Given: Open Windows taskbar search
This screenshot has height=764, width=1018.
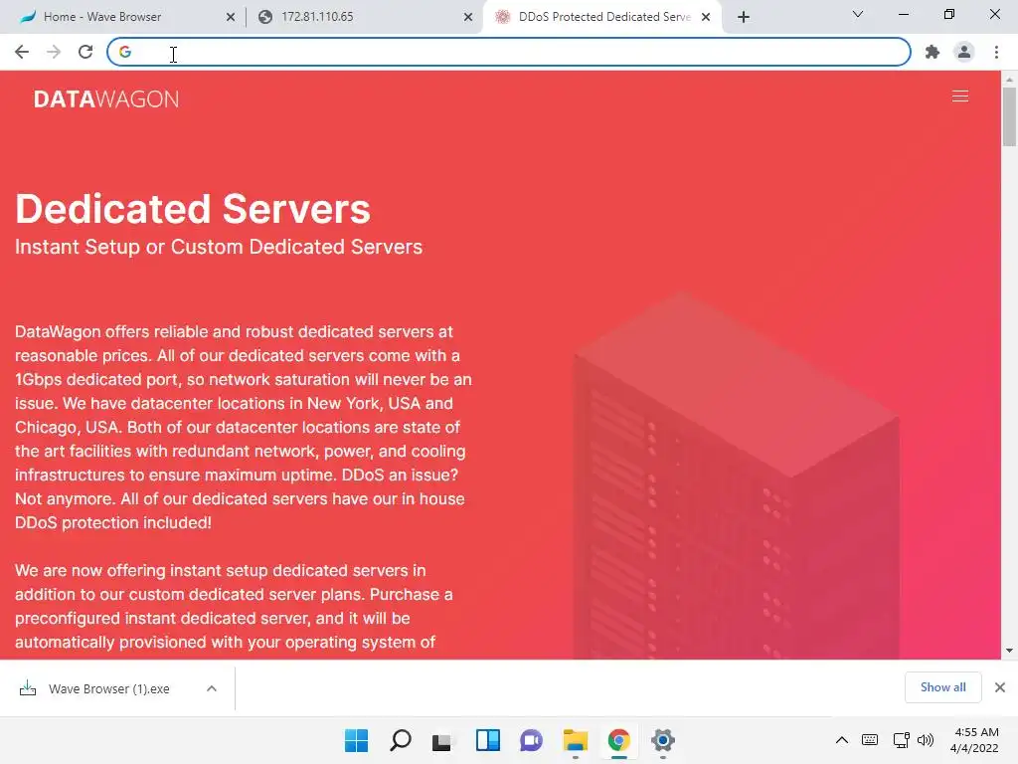Looking at the screenshot, I should pos(400,740).
